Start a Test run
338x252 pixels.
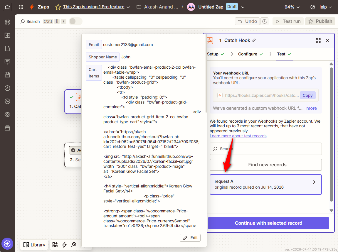click(288, 21)
